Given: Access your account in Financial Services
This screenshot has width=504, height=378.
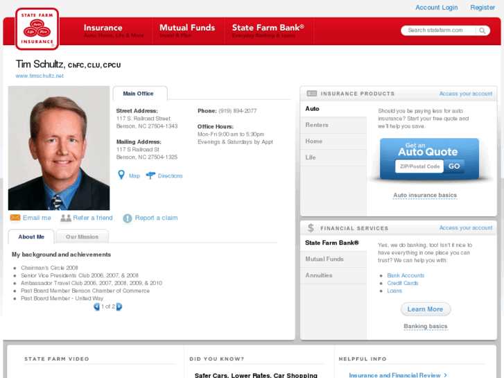Looking at the screenshot, I should (x=466, y=227).
